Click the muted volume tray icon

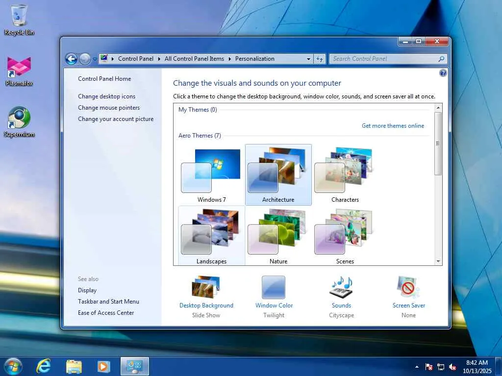coord(452,367)
